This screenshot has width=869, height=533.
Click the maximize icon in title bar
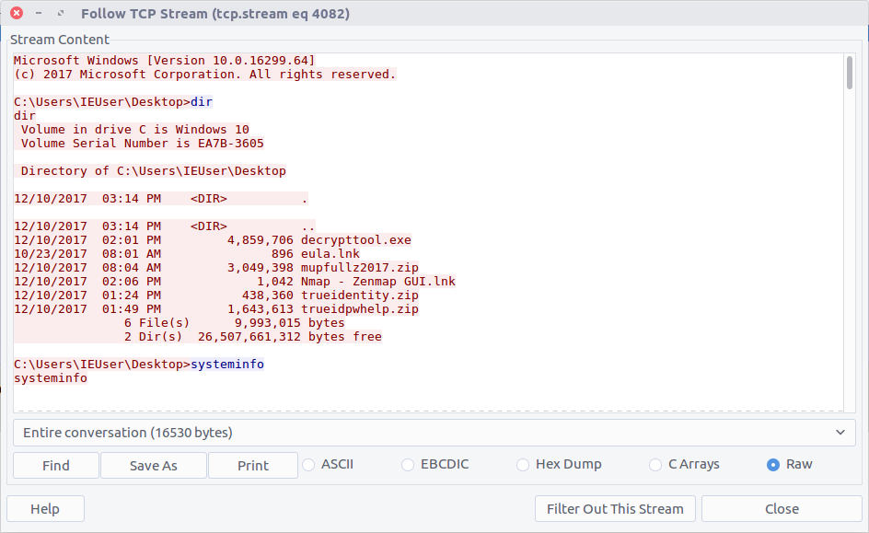click(x=61, y=14)
